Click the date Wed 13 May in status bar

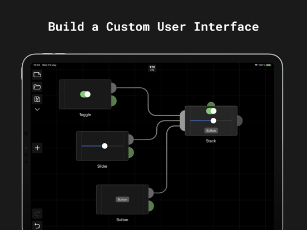(49, 65)
